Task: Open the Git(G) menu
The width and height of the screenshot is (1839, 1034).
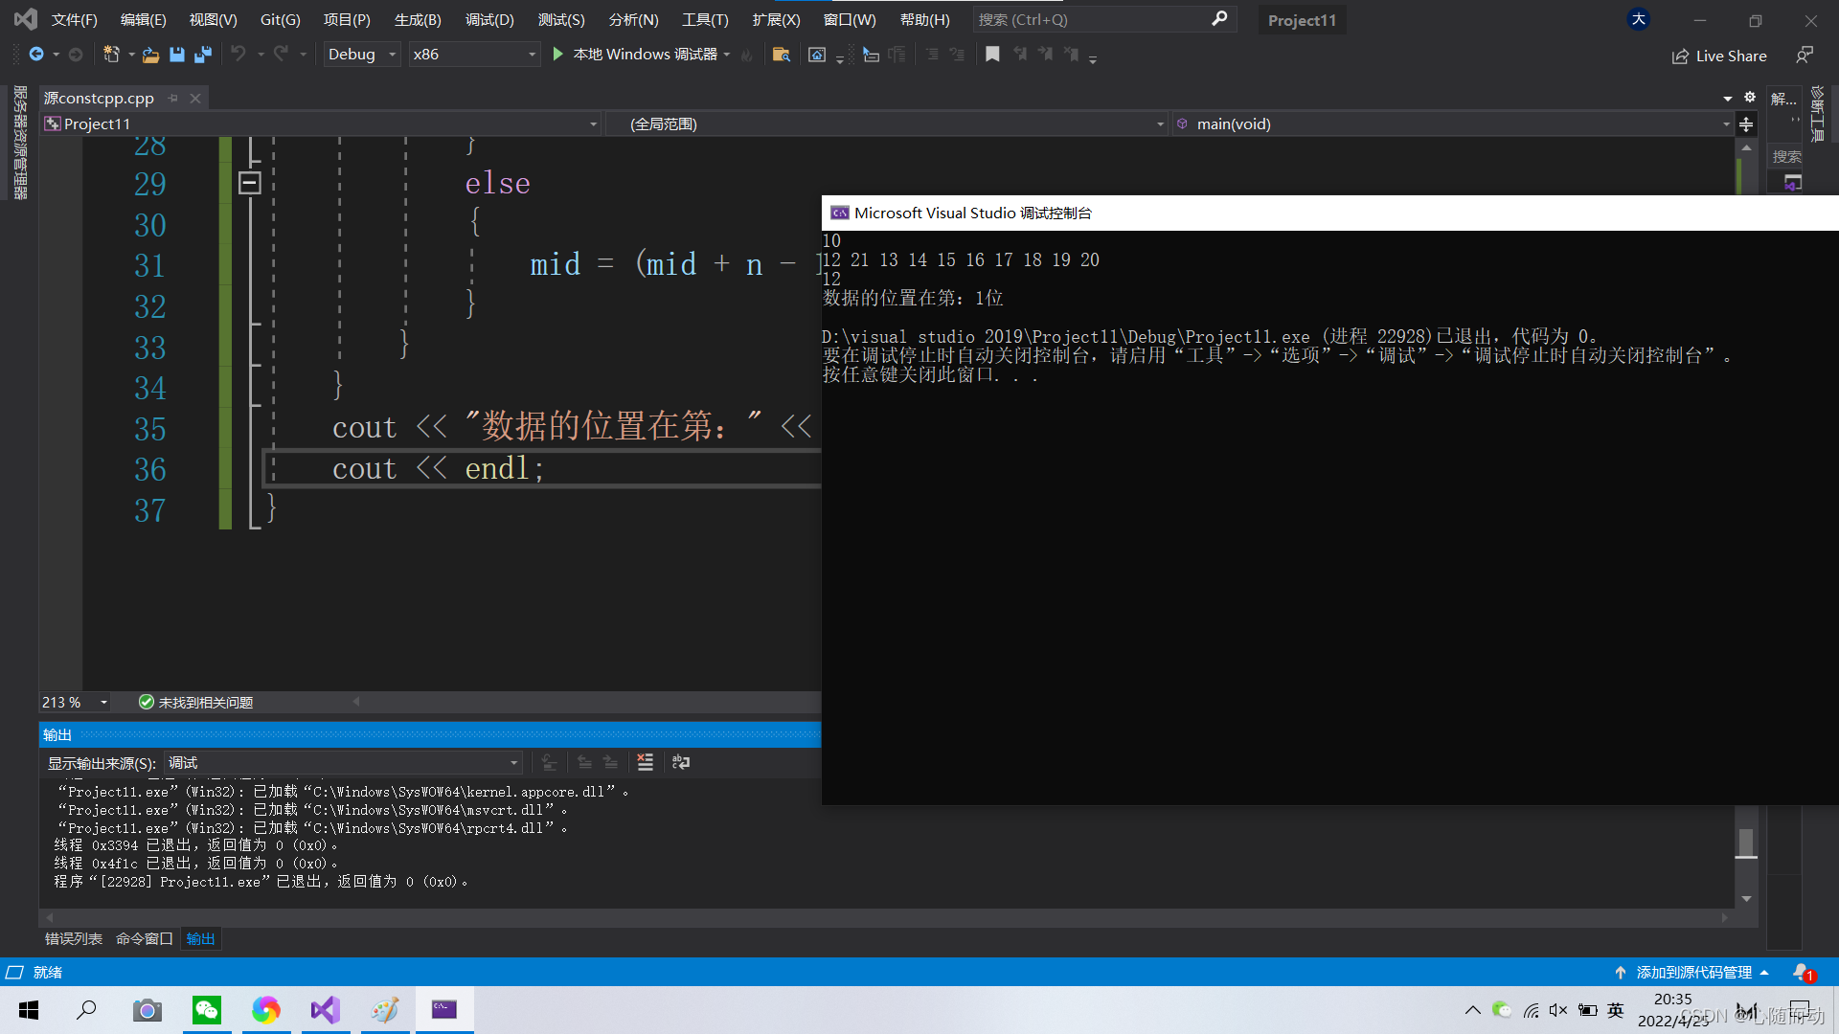Action: 281,19
